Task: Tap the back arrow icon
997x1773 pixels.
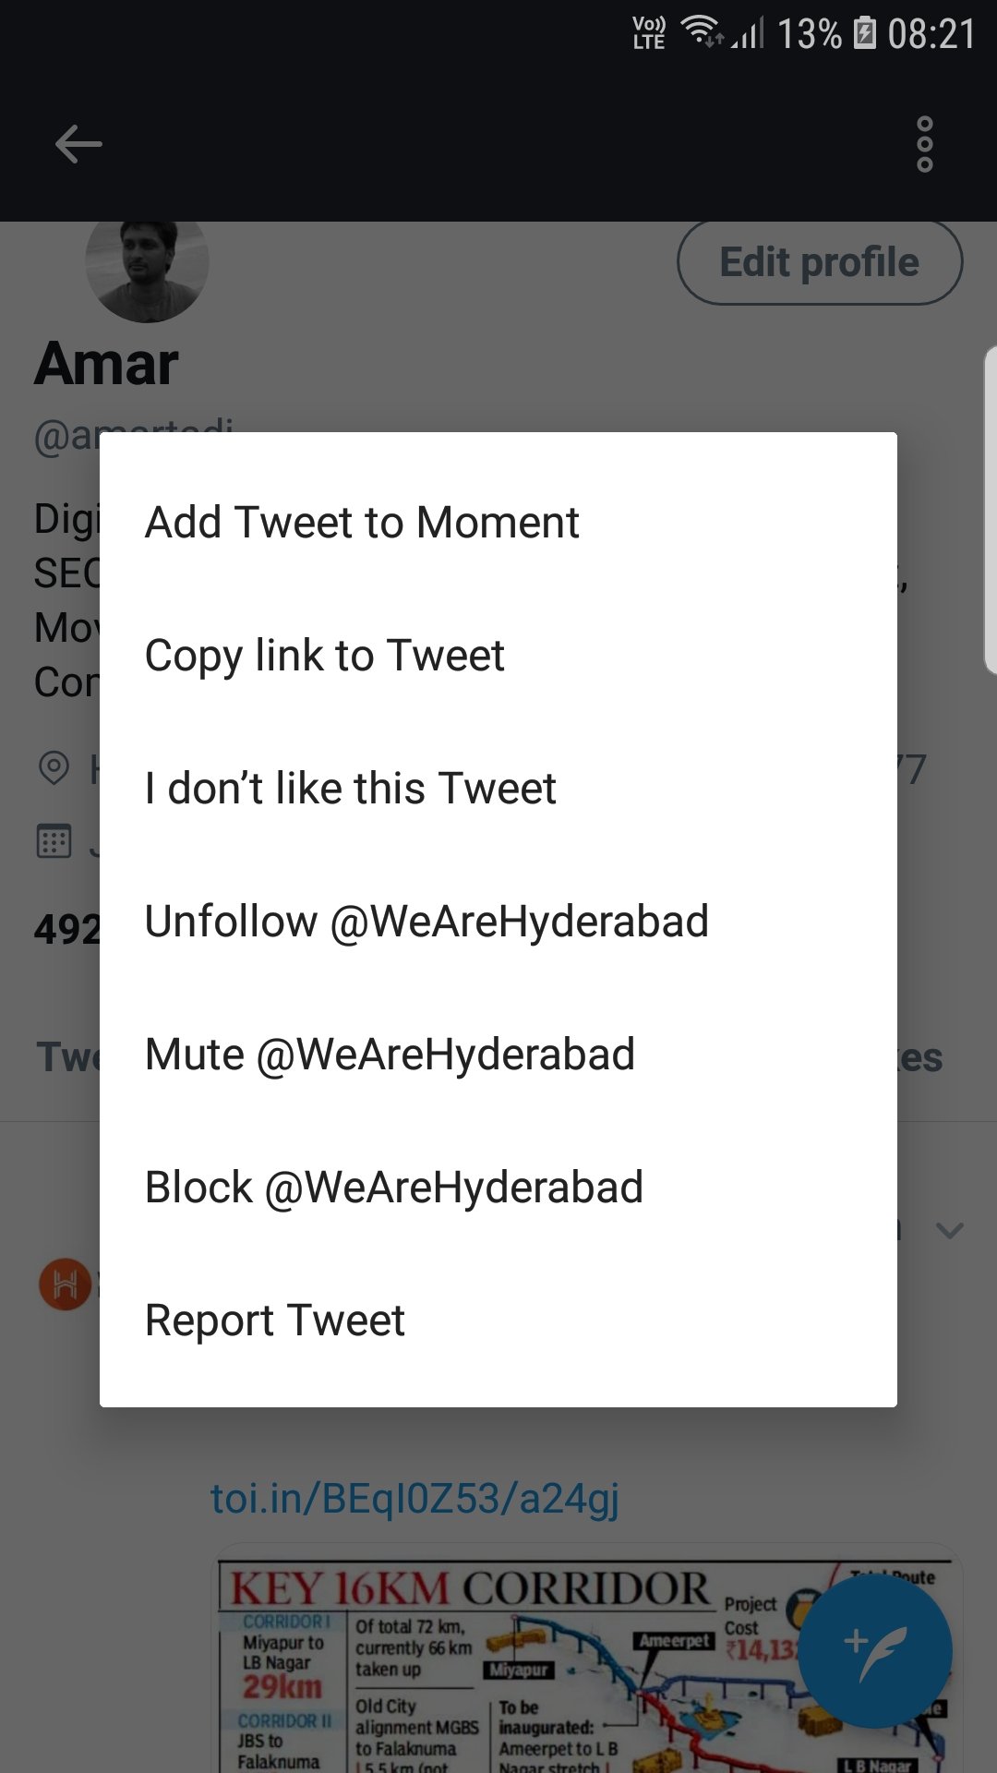Action: point(78,144)
